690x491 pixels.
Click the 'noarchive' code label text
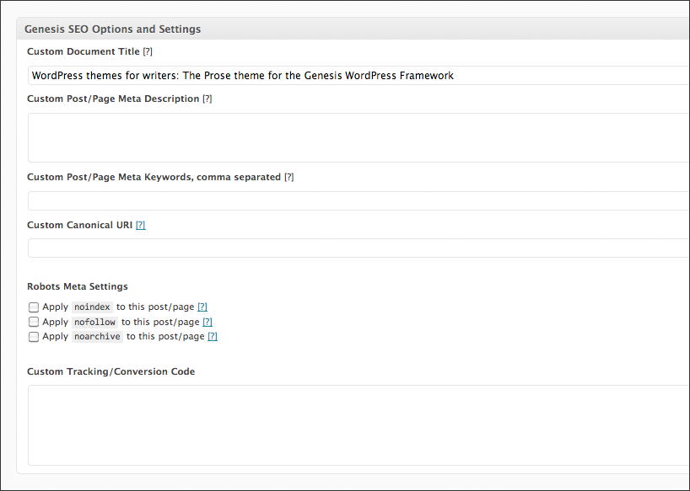(x=98, y=337)
